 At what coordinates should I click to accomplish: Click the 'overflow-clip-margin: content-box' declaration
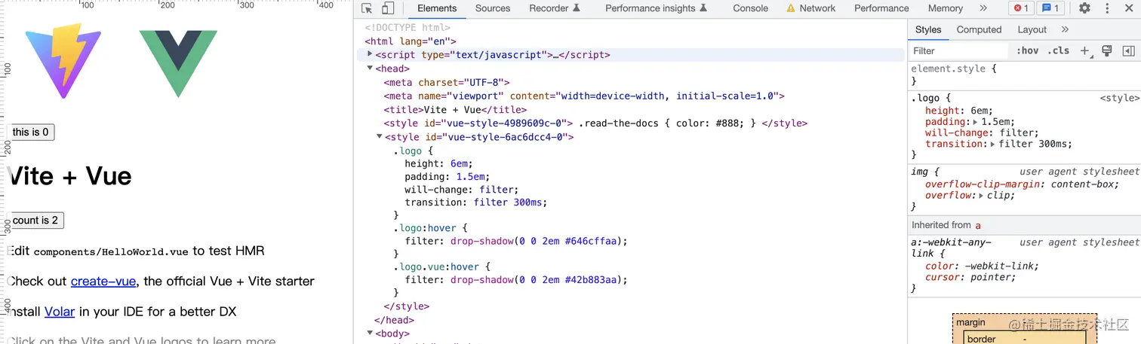[x=1023, y=184]
